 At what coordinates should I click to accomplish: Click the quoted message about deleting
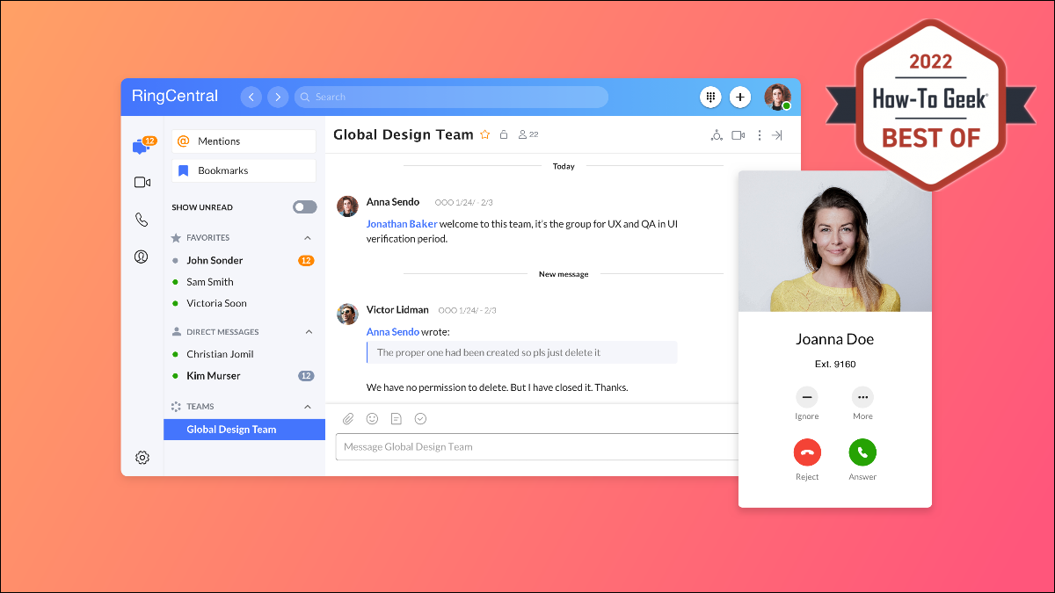522,352
